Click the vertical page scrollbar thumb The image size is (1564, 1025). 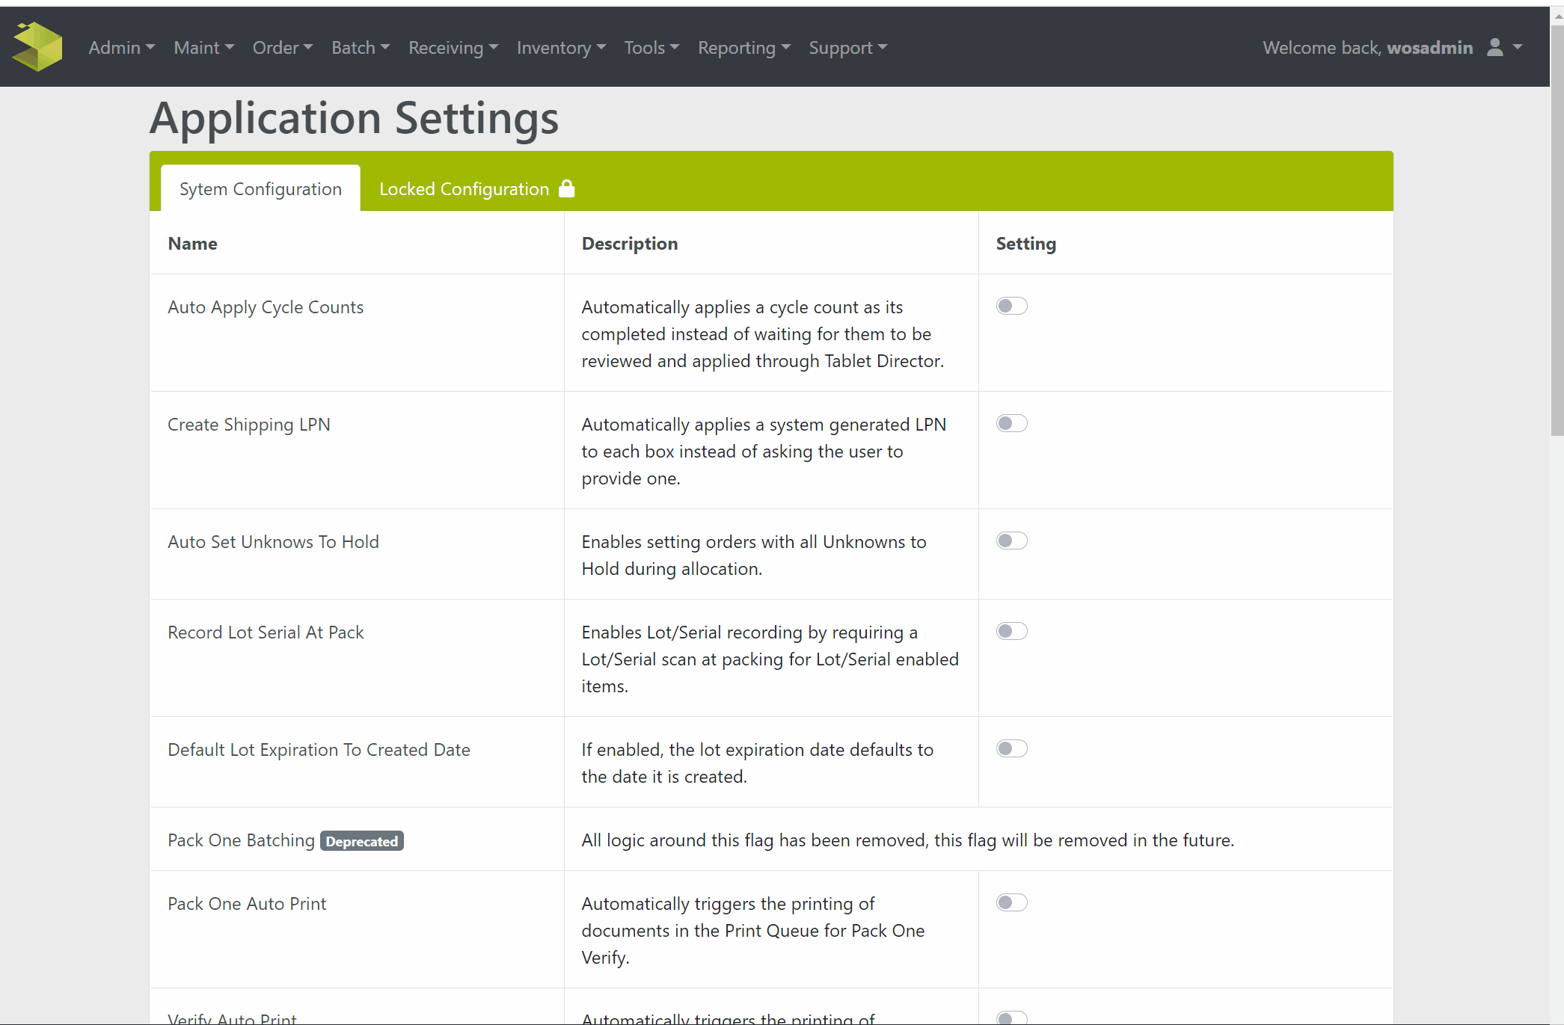tap(1557, 230)
